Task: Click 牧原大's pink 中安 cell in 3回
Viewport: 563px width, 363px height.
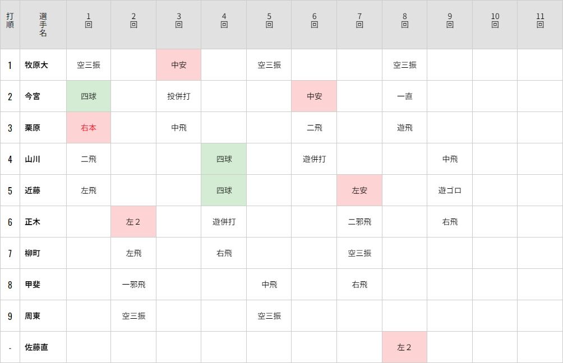Action: tap(179, 65)
